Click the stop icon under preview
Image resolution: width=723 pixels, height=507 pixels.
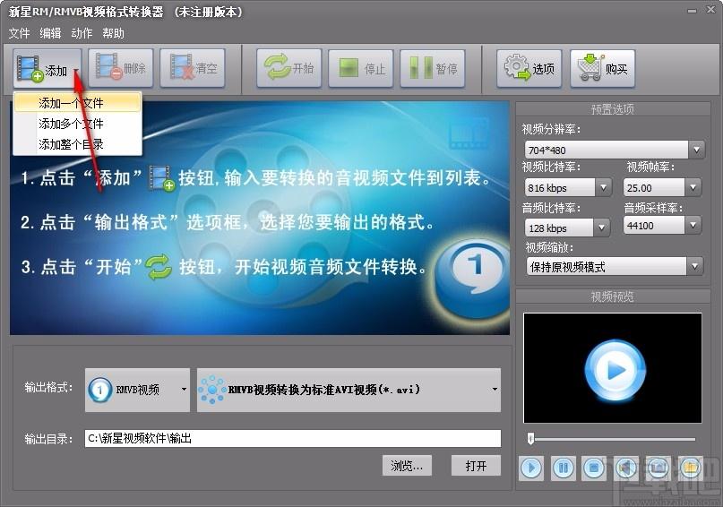click(594, 468)
